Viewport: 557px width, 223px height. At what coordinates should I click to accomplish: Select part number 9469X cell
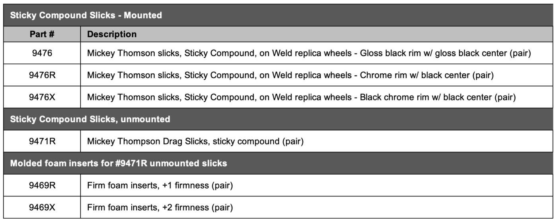coord(42,208)
